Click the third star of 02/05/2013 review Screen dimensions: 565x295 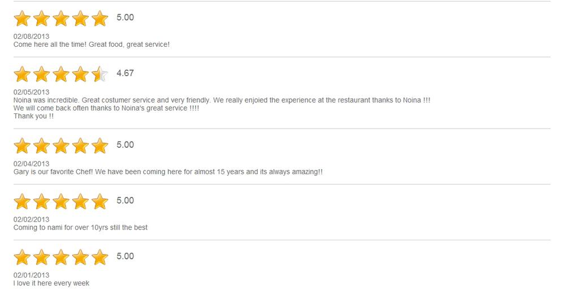pos(61,74)
